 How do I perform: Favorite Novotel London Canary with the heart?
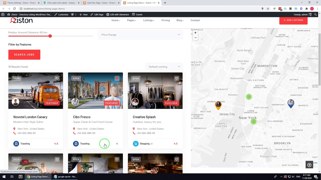pyautogui.click(x=57, y=78)
